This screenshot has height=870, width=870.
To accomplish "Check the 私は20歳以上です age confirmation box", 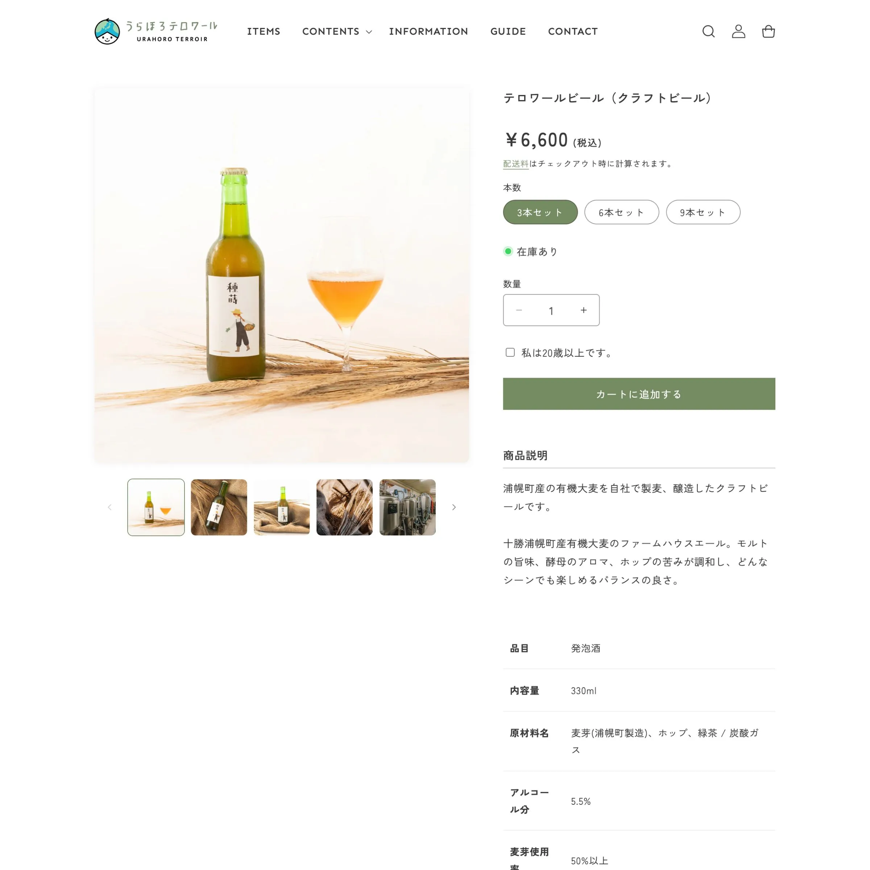I will 510,352.
